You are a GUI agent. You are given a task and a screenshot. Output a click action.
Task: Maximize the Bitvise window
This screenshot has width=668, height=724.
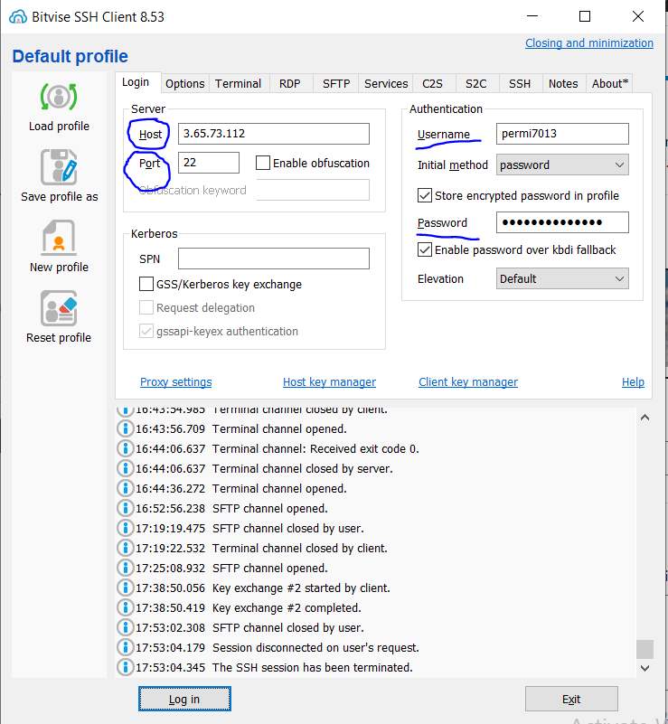pyautogui.click(x=585, y=16)
